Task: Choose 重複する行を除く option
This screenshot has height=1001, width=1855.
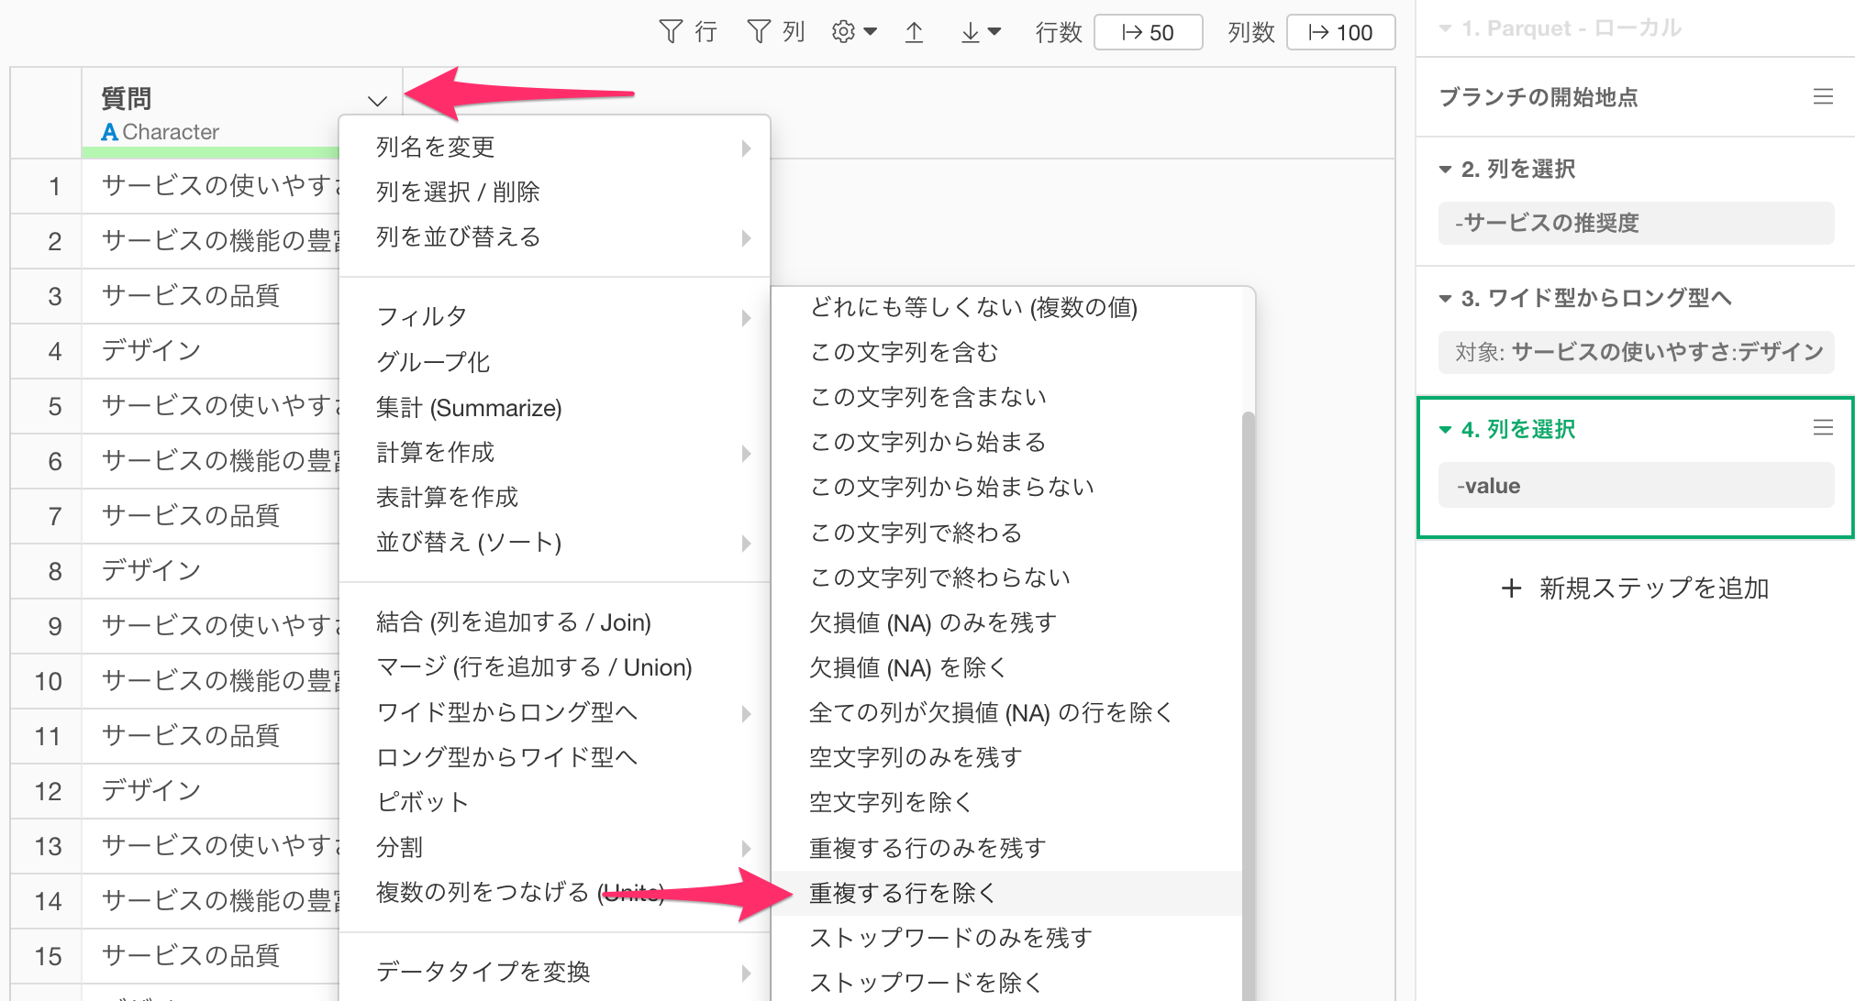Action: tap(1006, 893)
